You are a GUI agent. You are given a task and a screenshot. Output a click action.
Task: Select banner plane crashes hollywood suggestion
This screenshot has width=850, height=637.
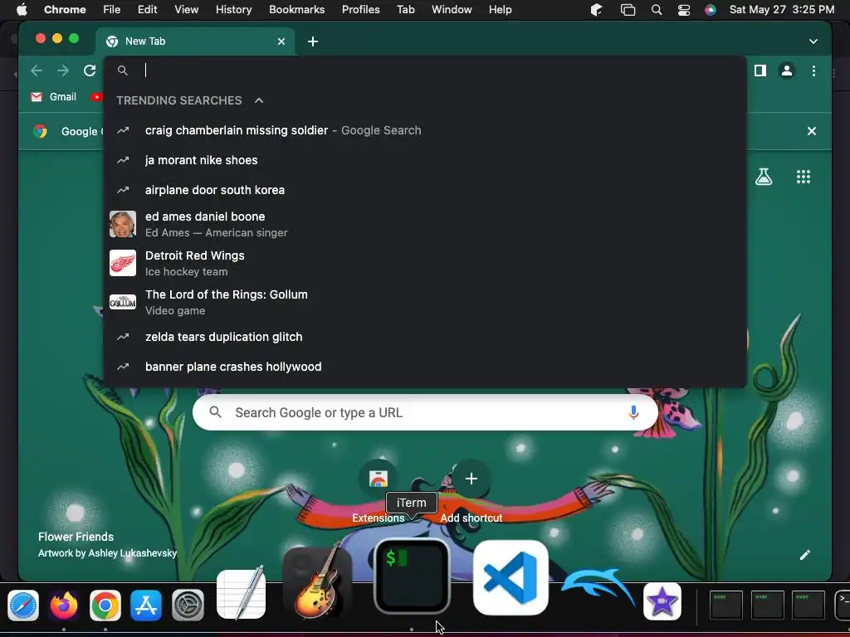pyautogui.click(x=426, y=367)
